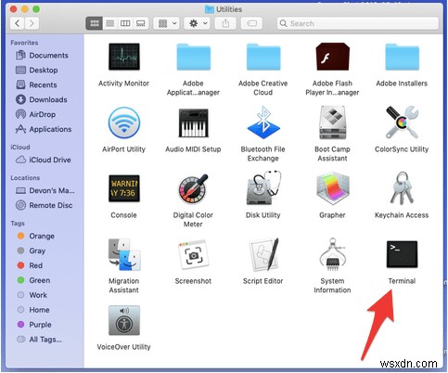Select the Disk Utility icon
Image resolution: width=448 pixels, height=373 pixels.
click(263, 187)
